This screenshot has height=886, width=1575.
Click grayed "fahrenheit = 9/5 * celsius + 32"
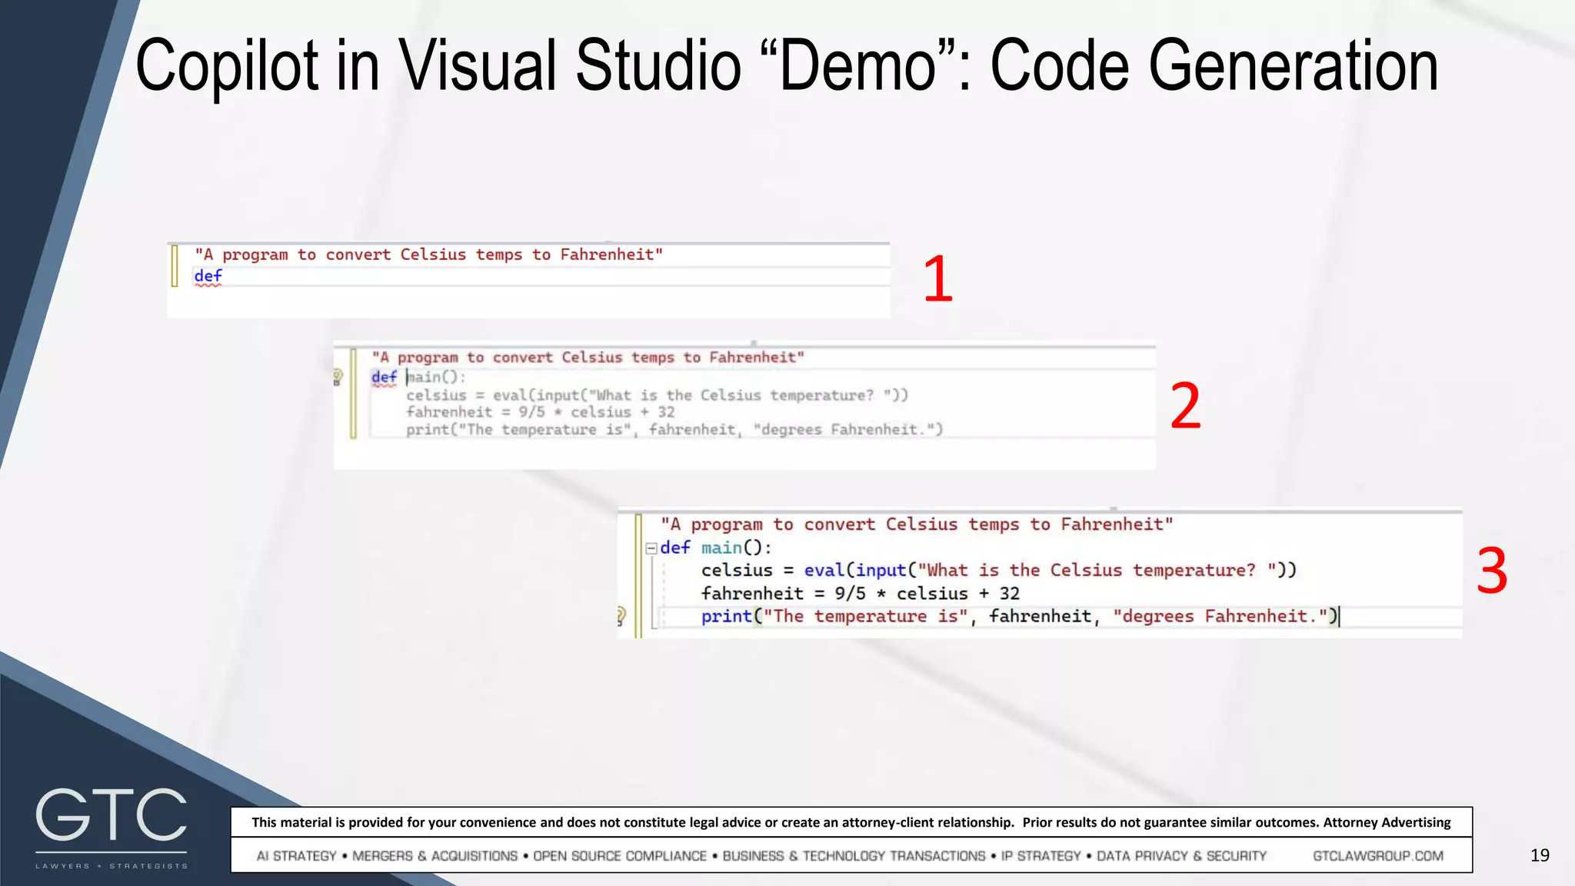click(x=541, y=412)
